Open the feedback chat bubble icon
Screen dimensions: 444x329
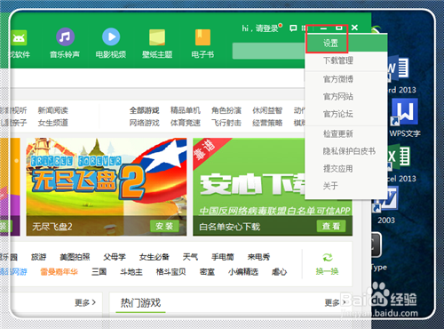[293, 28]
